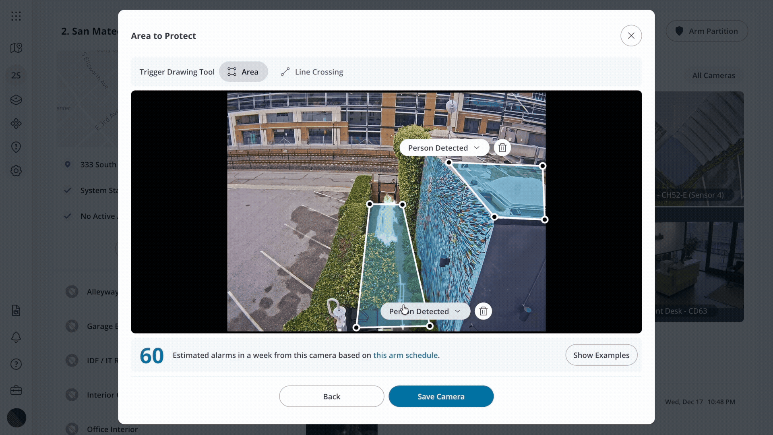Viewport: 773px width, 435px height.
Task: Click the estimated alarms count 60
Action: (x=151, y=356)
